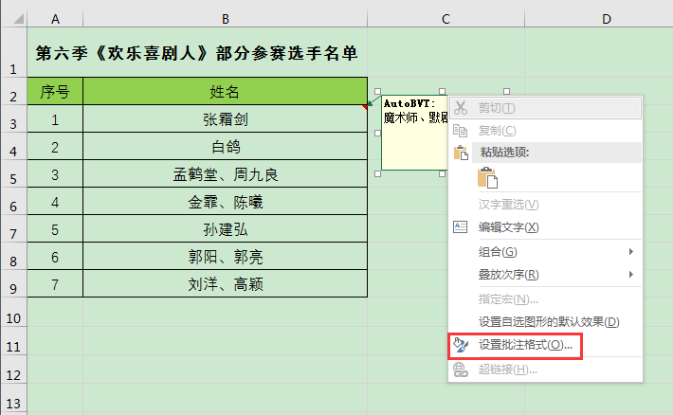Select row 2 header
The height and width of the screenshot is (415, 673).
coord(13,91)
